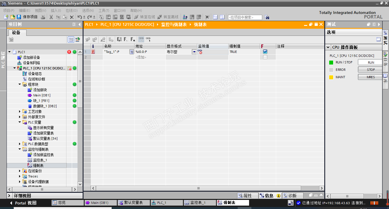Viewport: 389px width, 209px height.
Task: Click the open project icon
Action: tap(13, 17)
